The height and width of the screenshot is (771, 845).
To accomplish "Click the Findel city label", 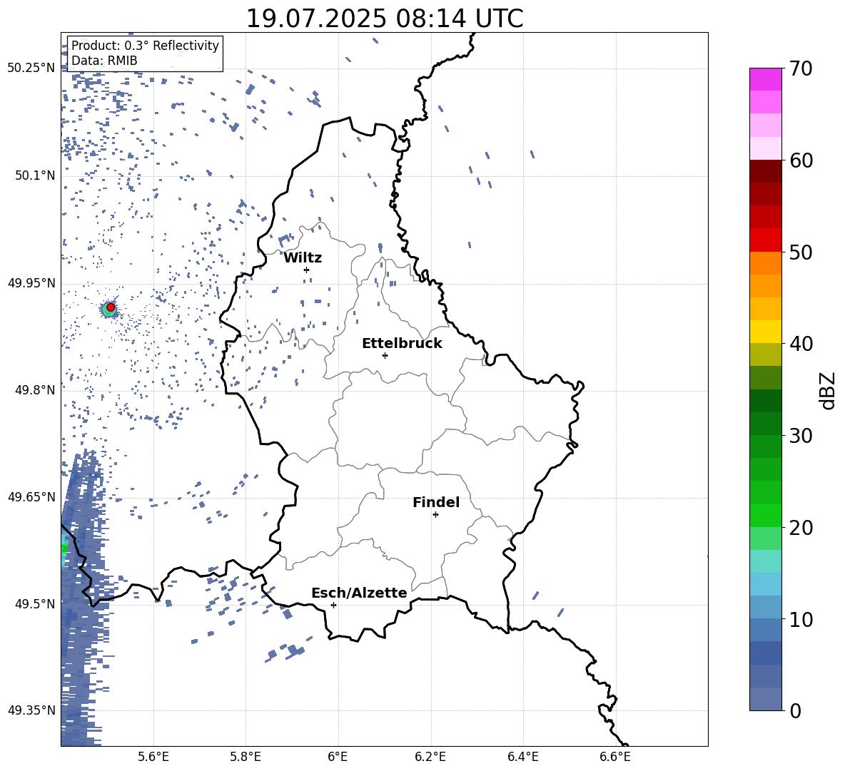I will (x=436, y=502).
